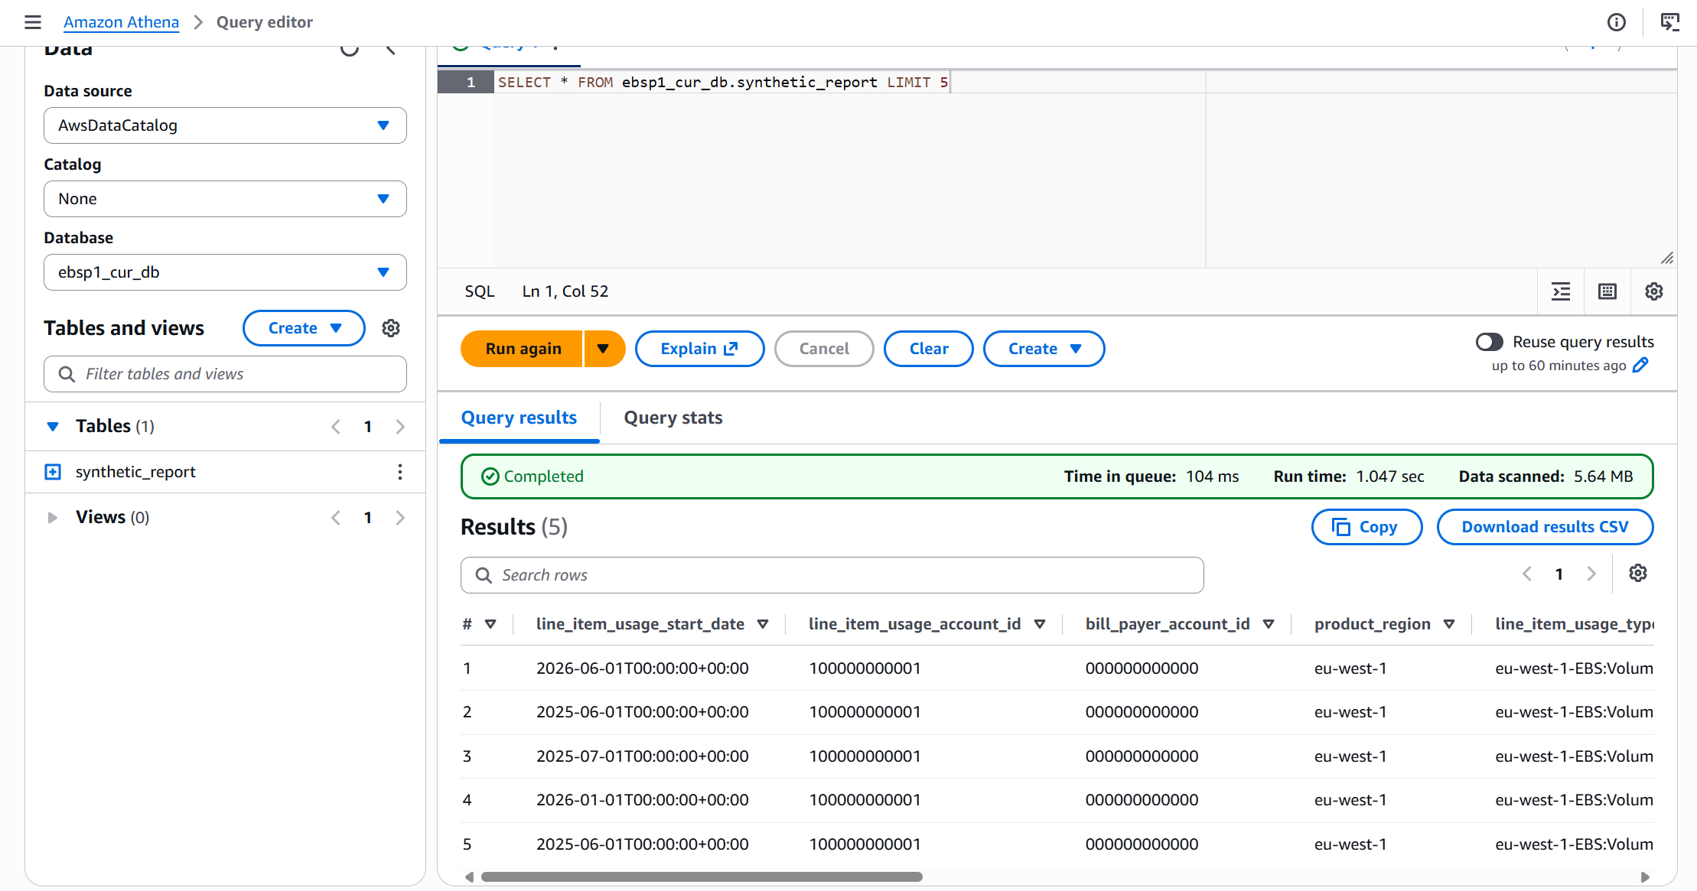Click results horizontal scrollbar thumb
The image size is (1697, 891).
pyautogui.click(x=701, y=876)
